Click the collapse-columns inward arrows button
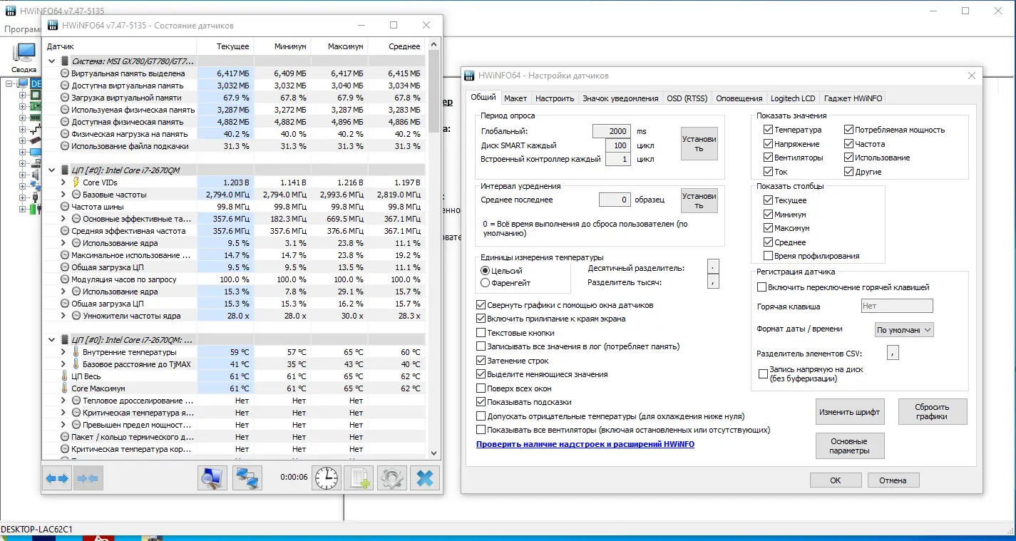Screen dimensions: 1016x541 tap(87, 478)
